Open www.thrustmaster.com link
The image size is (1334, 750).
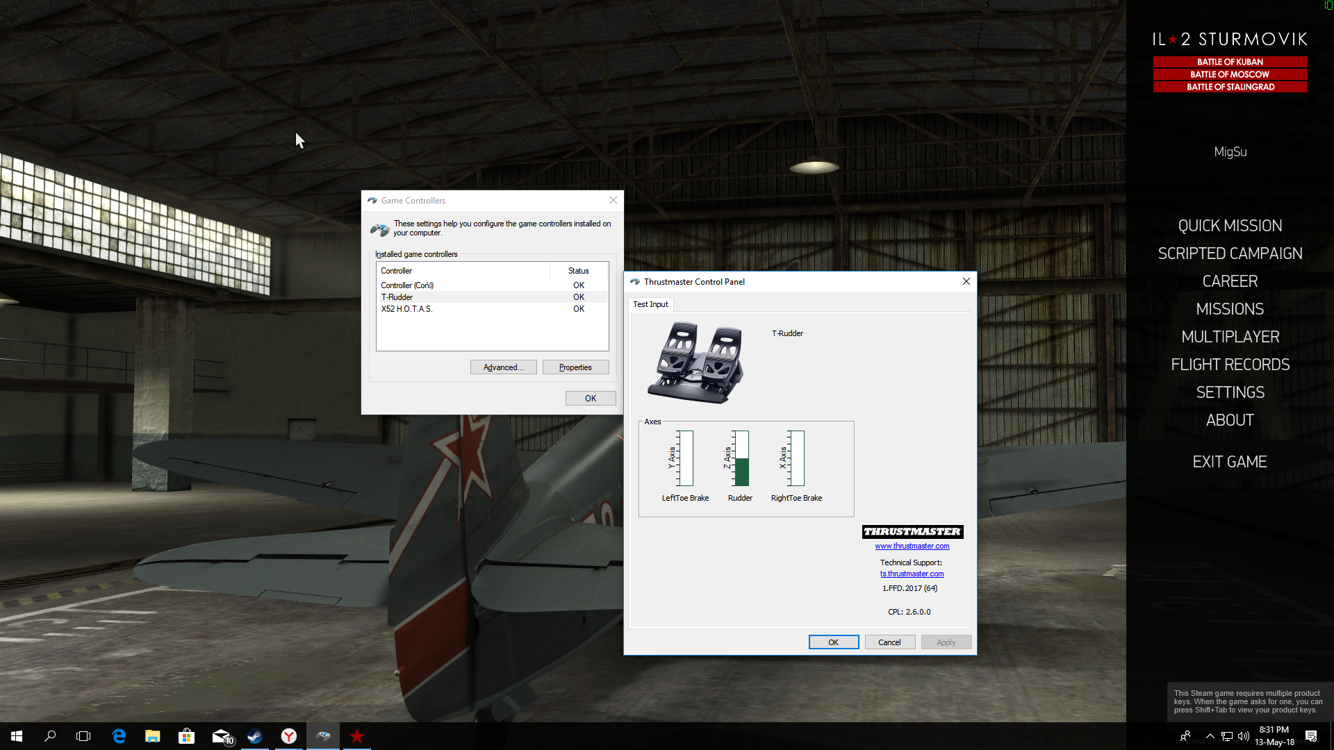(x=912, y=546)
